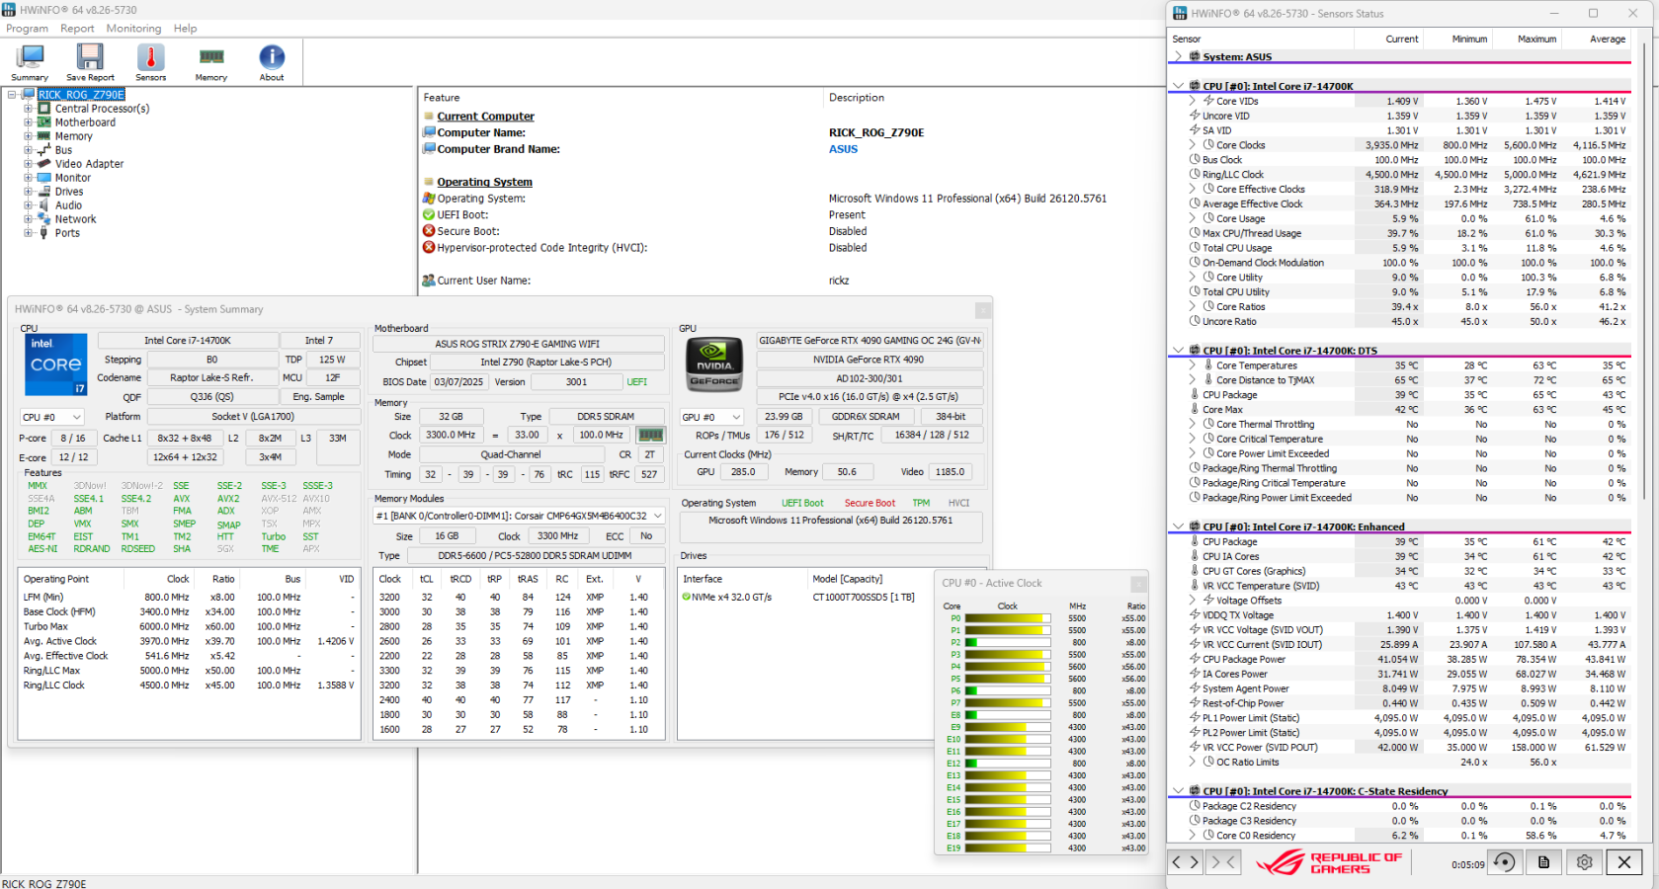Collapse the CPU DTS sensor group
Image resolution: width=1659 pixels, height=889 pixels.
(x=1178, y=351)
